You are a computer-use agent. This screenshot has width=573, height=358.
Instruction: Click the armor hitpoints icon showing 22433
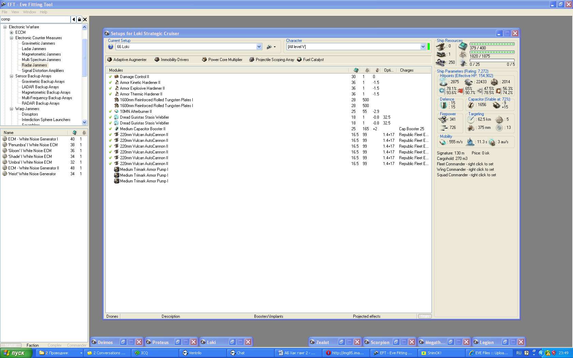pyautogui.click(x=469, y=82)
